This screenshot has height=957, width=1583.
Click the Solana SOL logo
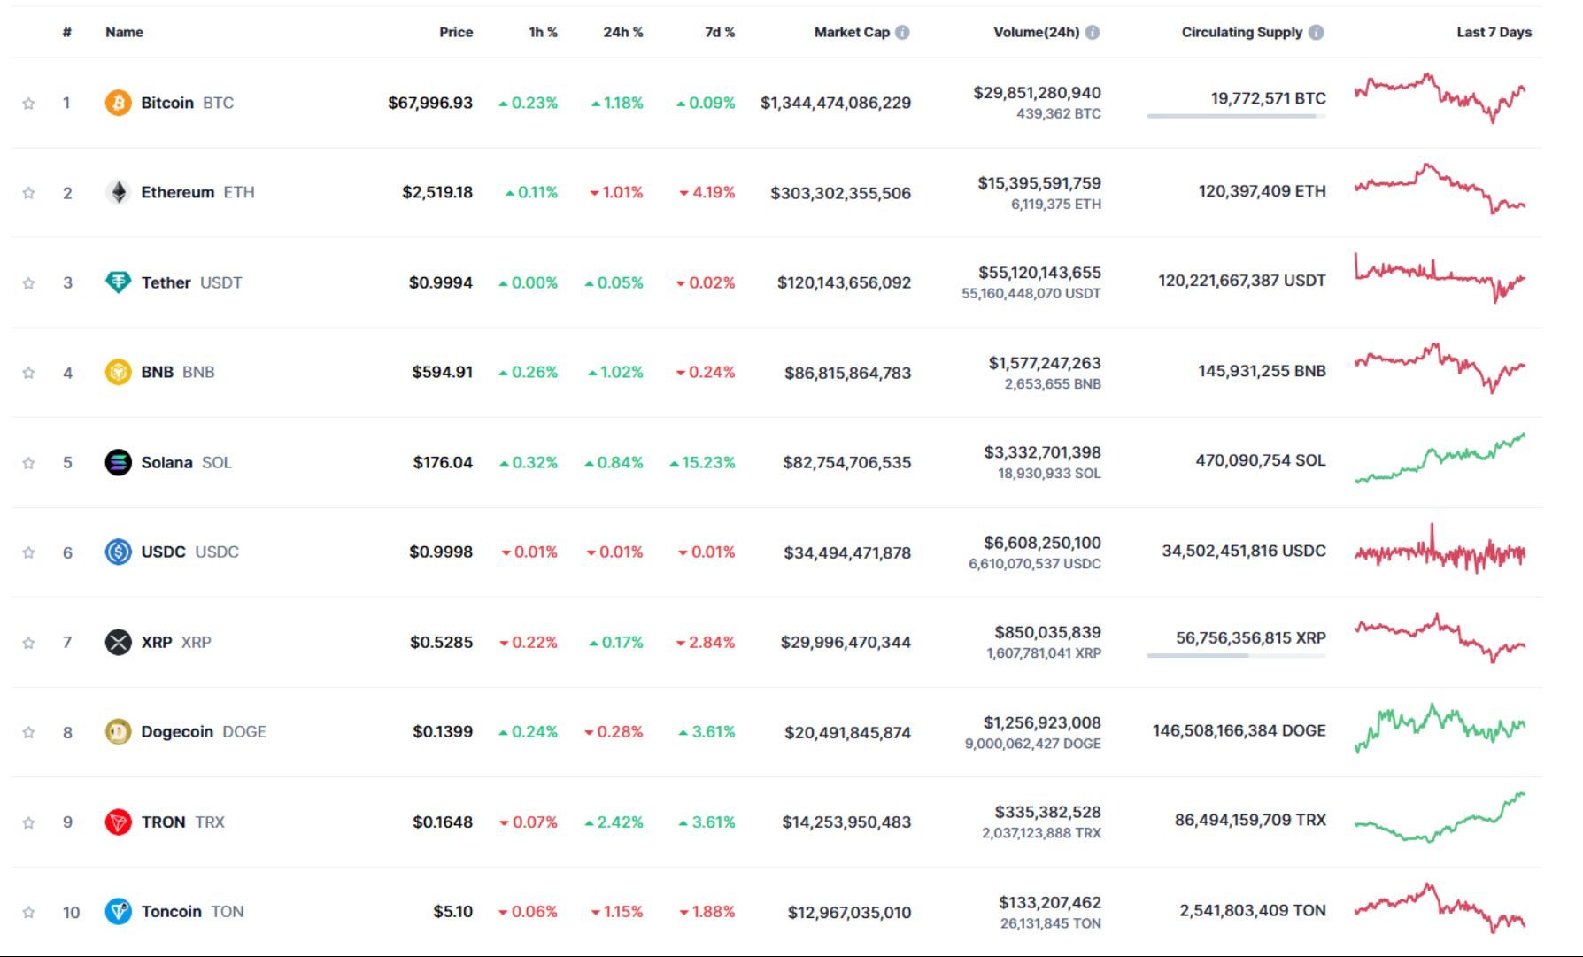click(118, 461)
